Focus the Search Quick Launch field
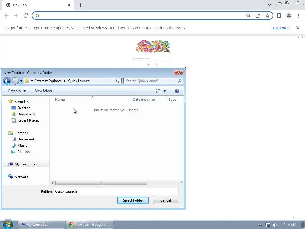Viewport: 305px width, 229px height. click(151, 81)
